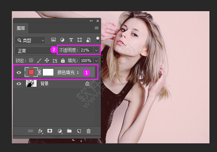
Task: Filter layers by text type
Action: 71,40
